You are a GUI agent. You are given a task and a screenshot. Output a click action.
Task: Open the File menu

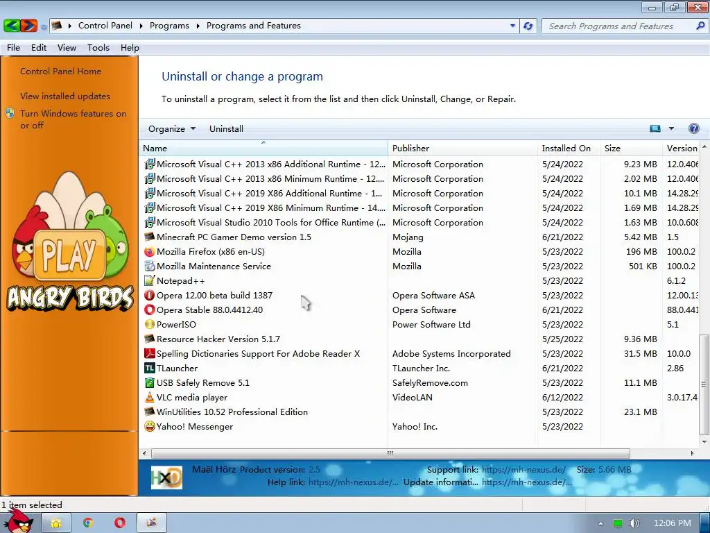13,48
